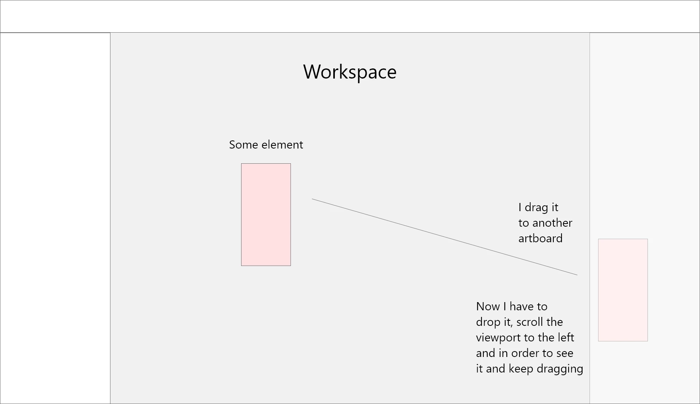Click the 'Now I have to drop it' note
This screenshot has height=404, width=700.
click(x=529, y=338)
